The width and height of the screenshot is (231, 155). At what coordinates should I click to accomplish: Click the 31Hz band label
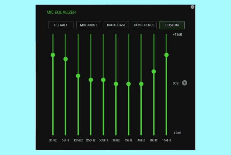pyautogui.click(x=53, y=140)
